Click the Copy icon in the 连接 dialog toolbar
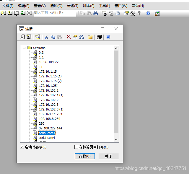 (53, 37)
